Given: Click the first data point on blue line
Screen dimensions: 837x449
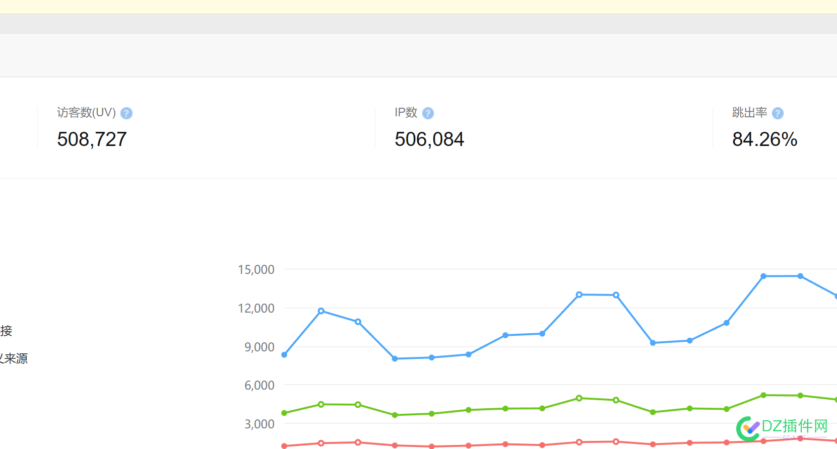Looking at the screenshot, I should coord(284,355).
